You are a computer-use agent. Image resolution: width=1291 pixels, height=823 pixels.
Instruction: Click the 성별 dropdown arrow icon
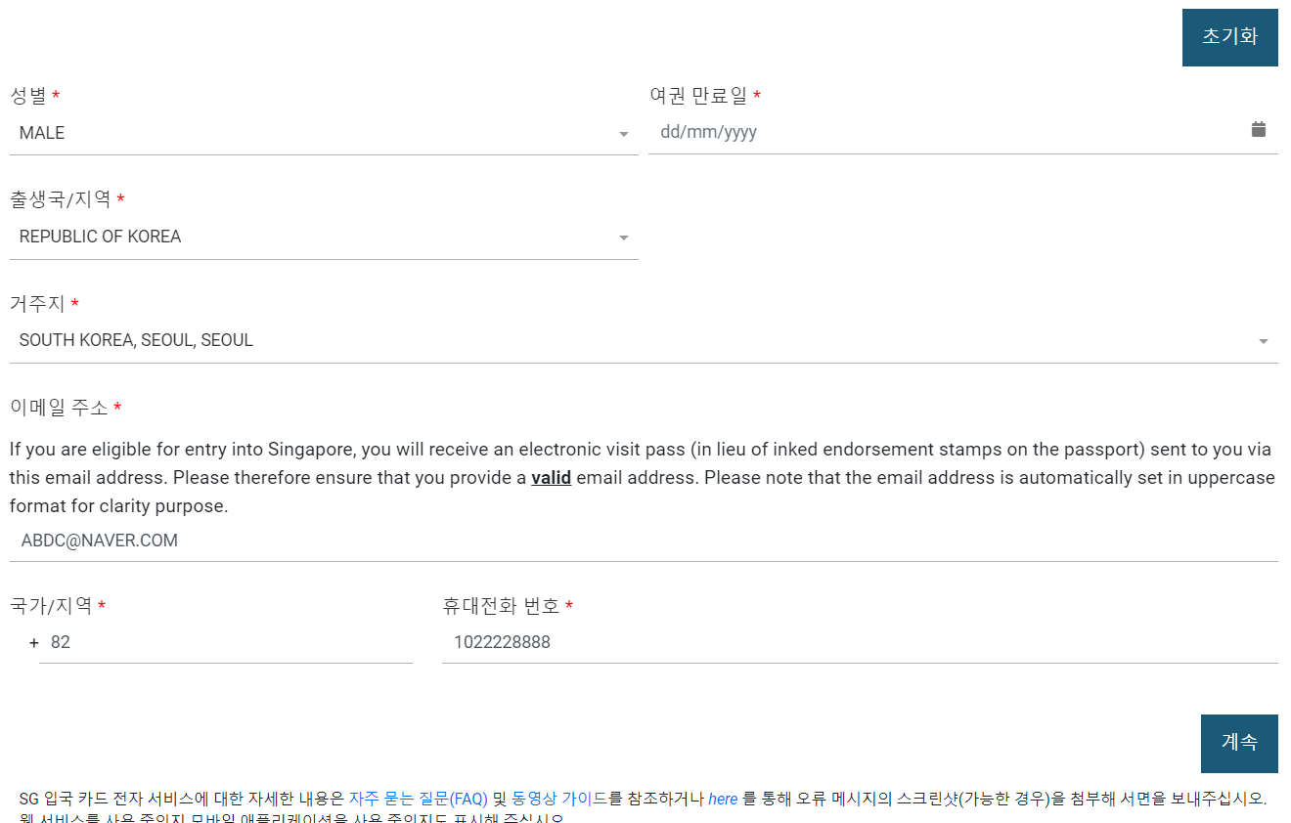coord(625,133)
